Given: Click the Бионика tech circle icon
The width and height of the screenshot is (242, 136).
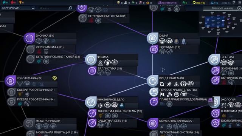Looking at the screenshot, I should click(x=29, y=38).
